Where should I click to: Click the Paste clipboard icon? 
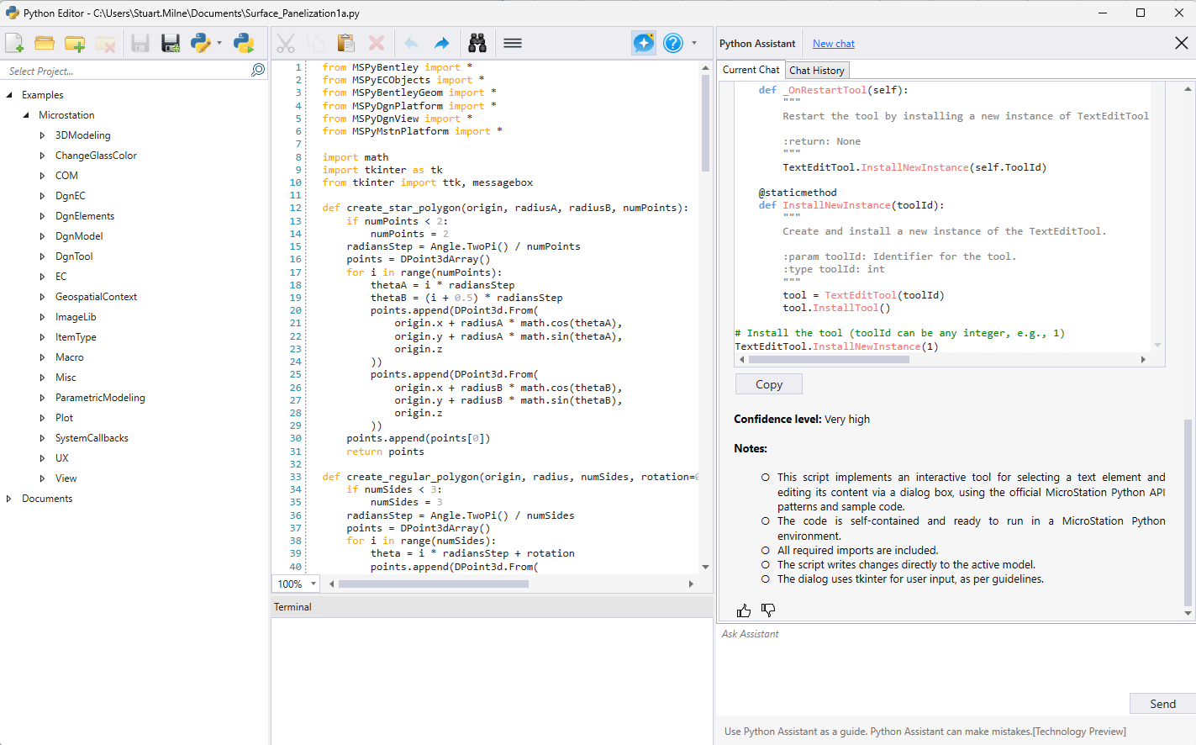[345, 44]
